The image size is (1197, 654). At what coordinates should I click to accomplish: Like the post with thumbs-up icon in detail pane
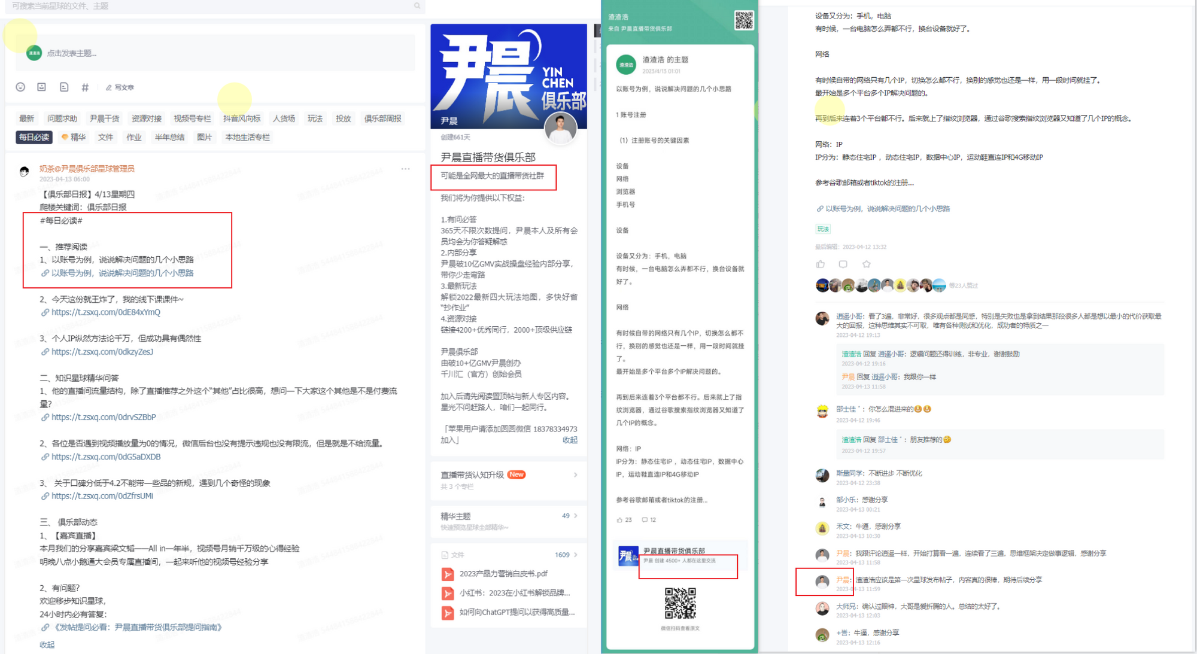pyautogui.click(x=821, y=264)
